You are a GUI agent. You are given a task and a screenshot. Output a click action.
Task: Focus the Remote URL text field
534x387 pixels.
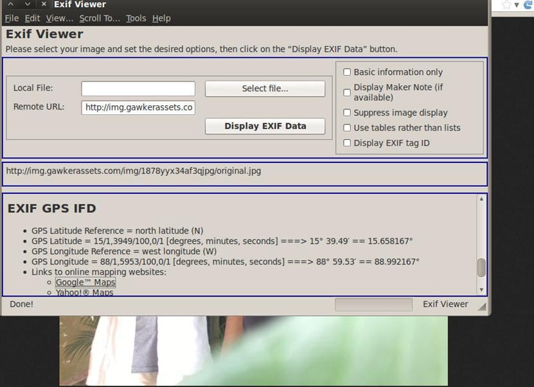[x=138, y=107]
